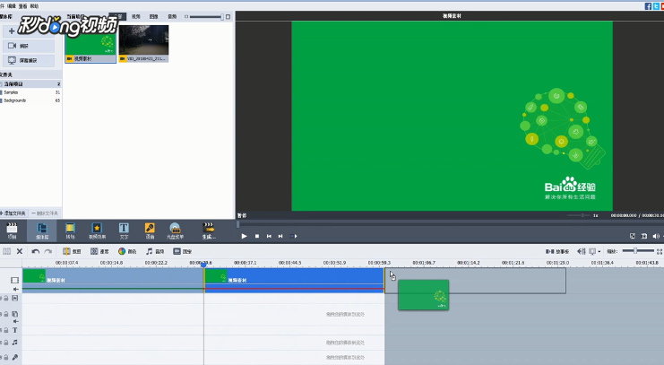This screenshot has height=365, width=664.
Task: Open the View menu
Action: click(23, 6)
